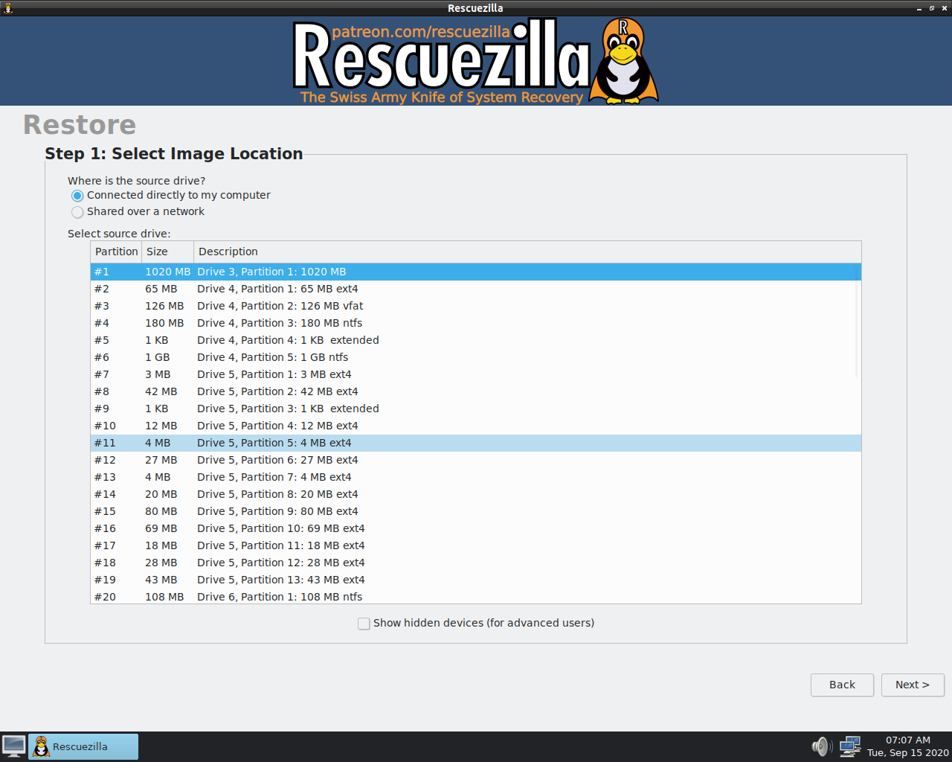Select the 1 GB ntfs partition #6
This screenshot has height=762, width=952.
point(297,357)
